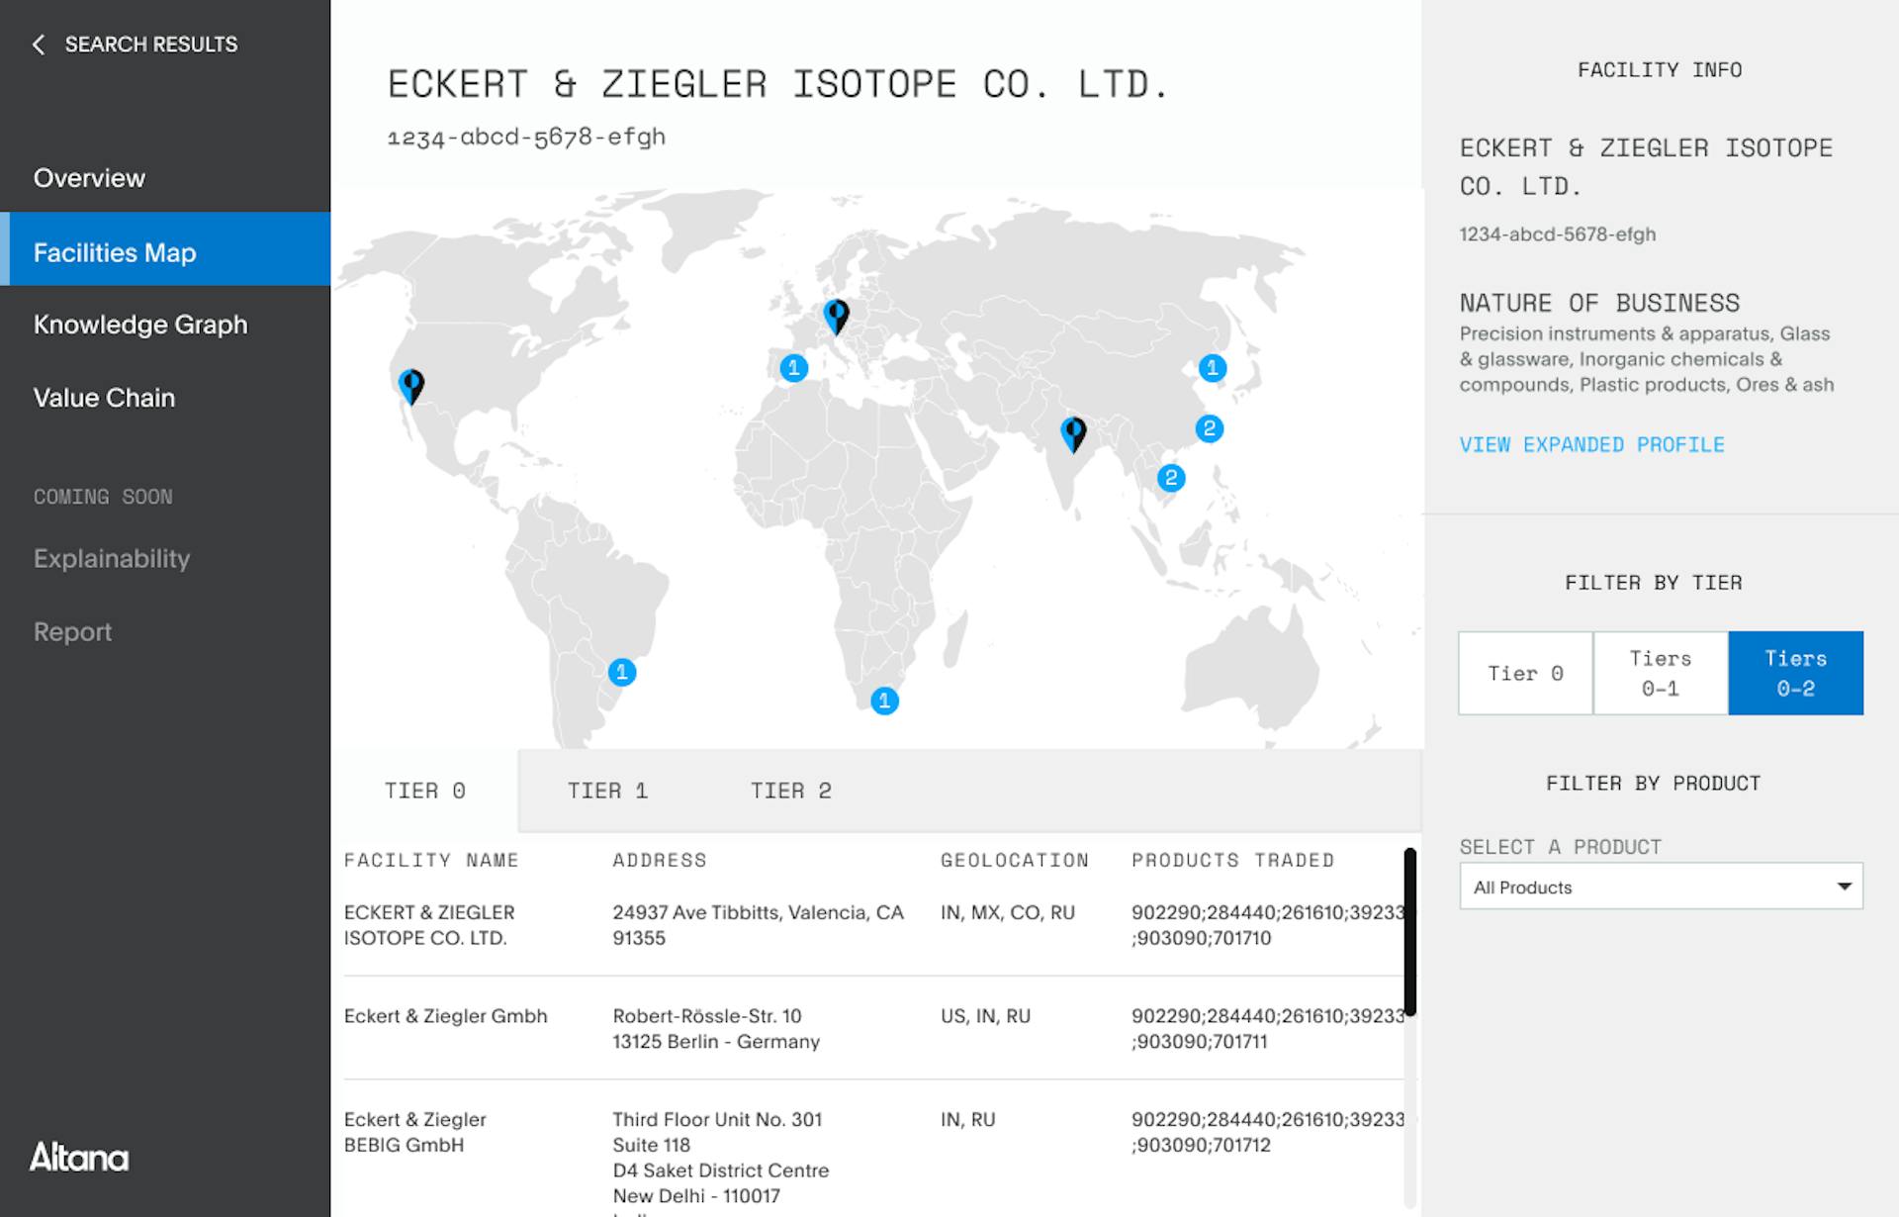Select the Tiers 0-1 filter option
Image resolution: width=1899 pixels, height=1217 pixels.
(x=1661, y=674)
